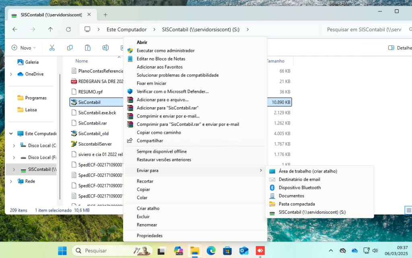Send to Destinatário de email
The image size is (412, 258).
click(319, 179)
